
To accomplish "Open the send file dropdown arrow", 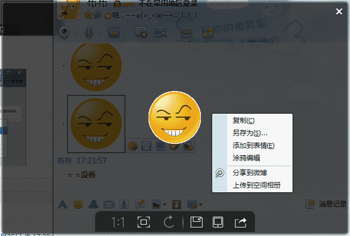I will [x=125, y=33].
